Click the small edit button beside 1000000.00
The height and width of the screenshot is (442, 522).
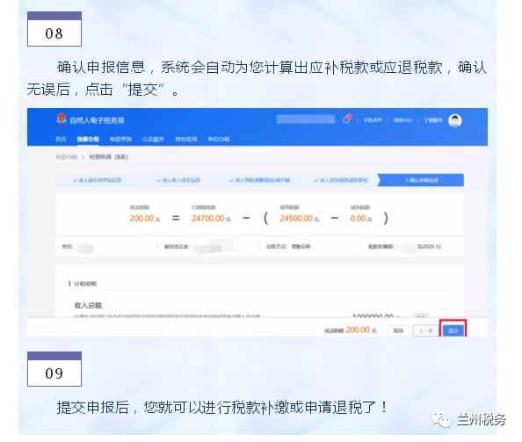[x=420, y=315]
